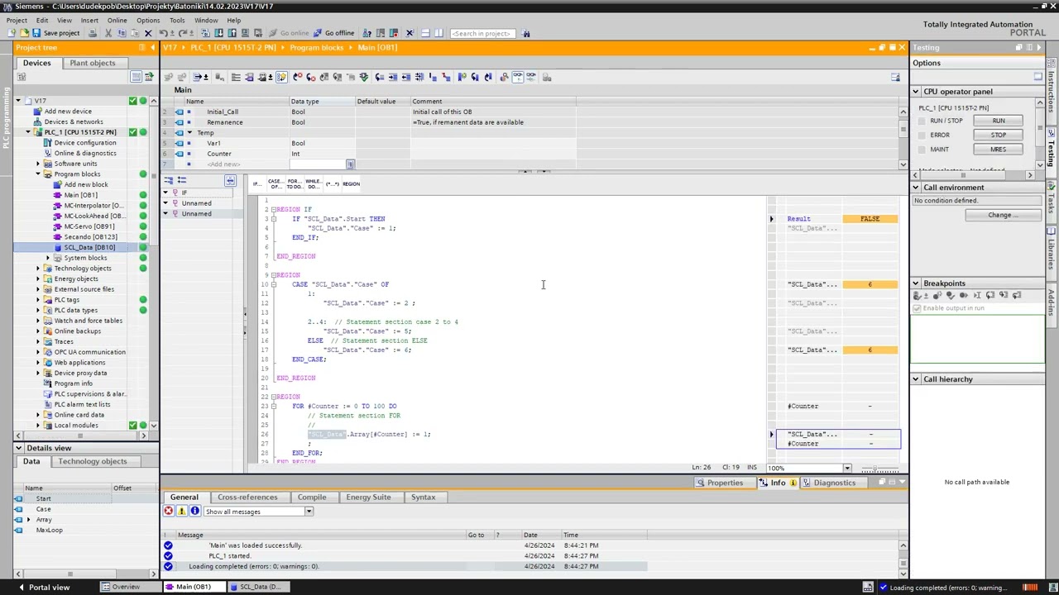Open the Show all messages dropdown
This screenshot has width=1059, height=595.
[x=309, y=512]
